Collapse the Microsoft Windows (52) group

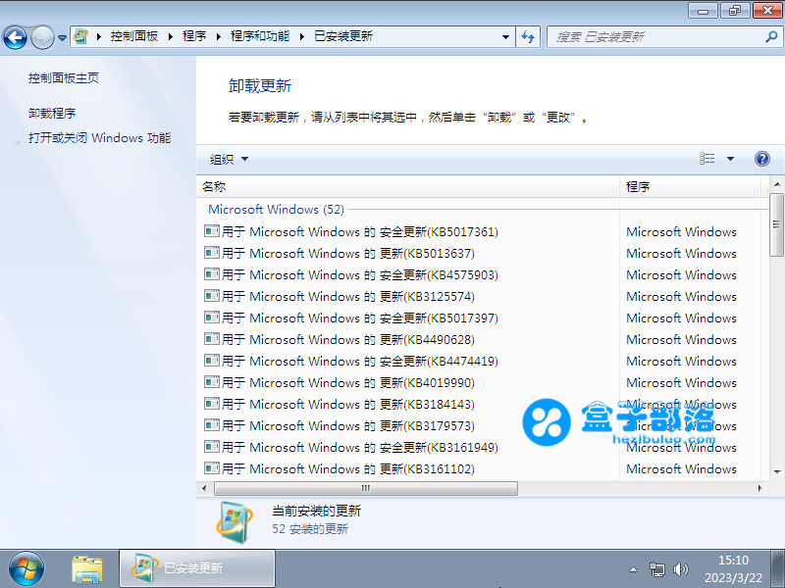coord(277,209)
